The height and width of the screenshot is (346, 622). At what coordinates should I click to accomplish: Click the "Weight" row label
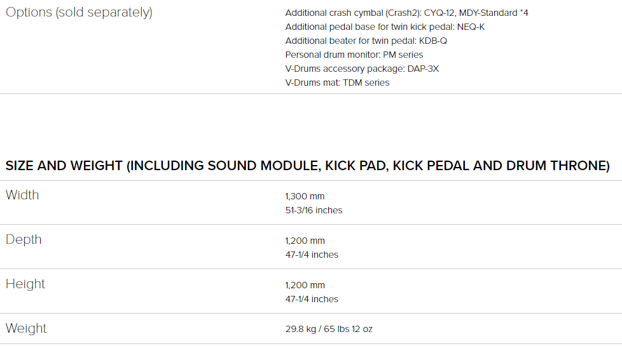[26, 328]
